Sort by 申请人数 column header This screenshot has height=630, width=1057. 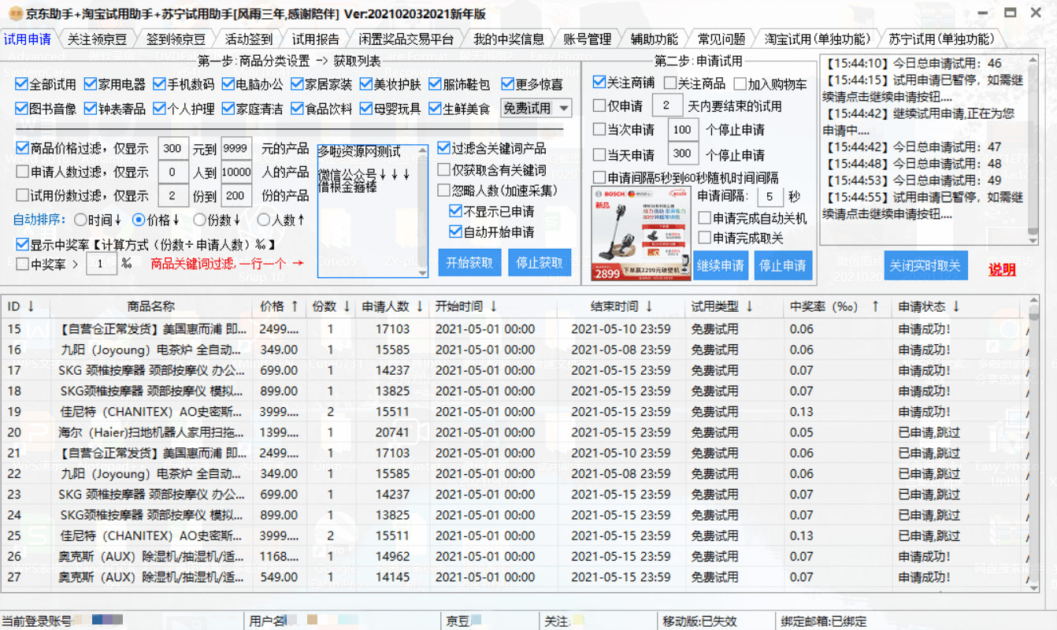click(392, 306)
